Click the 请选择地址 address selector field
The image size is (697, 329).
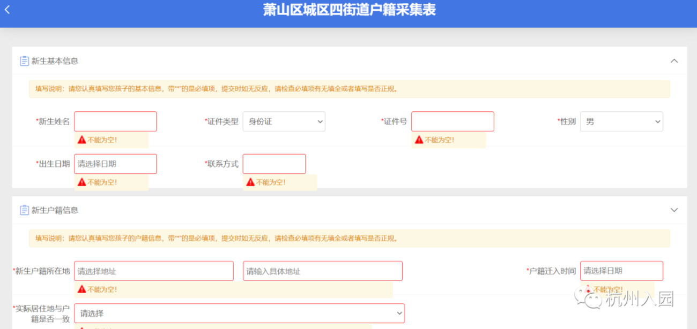pos(154,271)
